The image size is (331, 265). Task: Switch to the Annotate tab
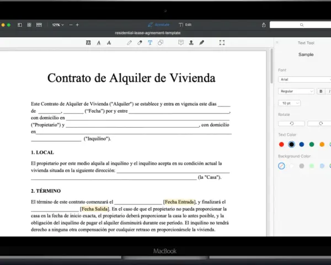[159, 25]
